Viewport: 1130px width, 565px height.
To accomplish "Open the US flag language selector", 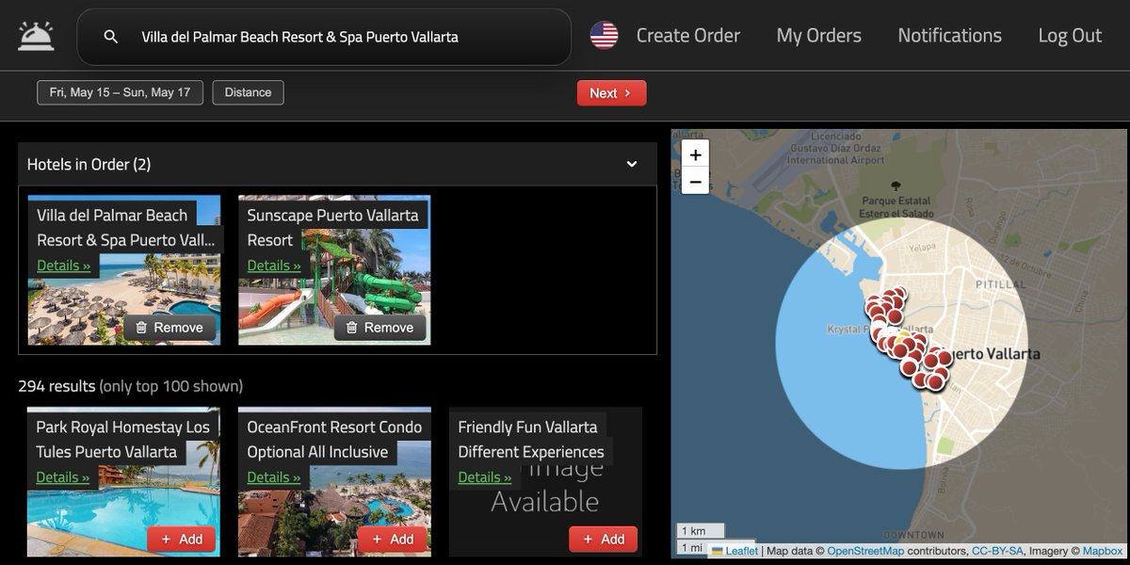I will 604,36.
